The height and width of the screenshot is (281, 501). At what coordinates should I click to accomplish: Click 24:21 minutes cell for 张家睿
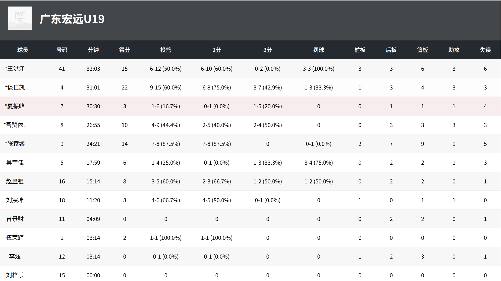tap(93, 144)
